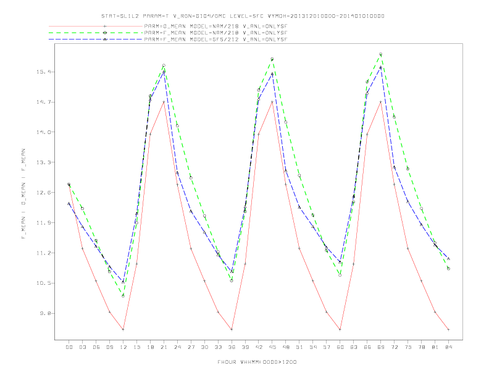The image size is (489, 378).
Task: Click the y-axis tick label 9.8
Action: tap(46, 313)
